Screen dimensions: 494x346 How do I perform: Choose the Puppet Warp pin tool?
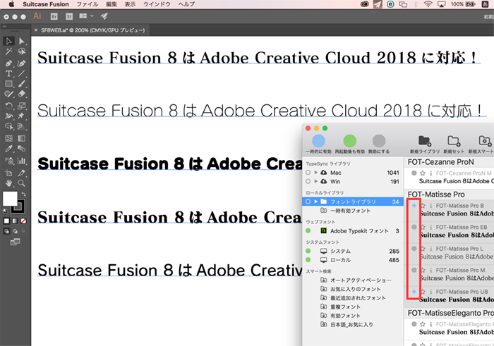pyautogui.click(x=21, y=116)
